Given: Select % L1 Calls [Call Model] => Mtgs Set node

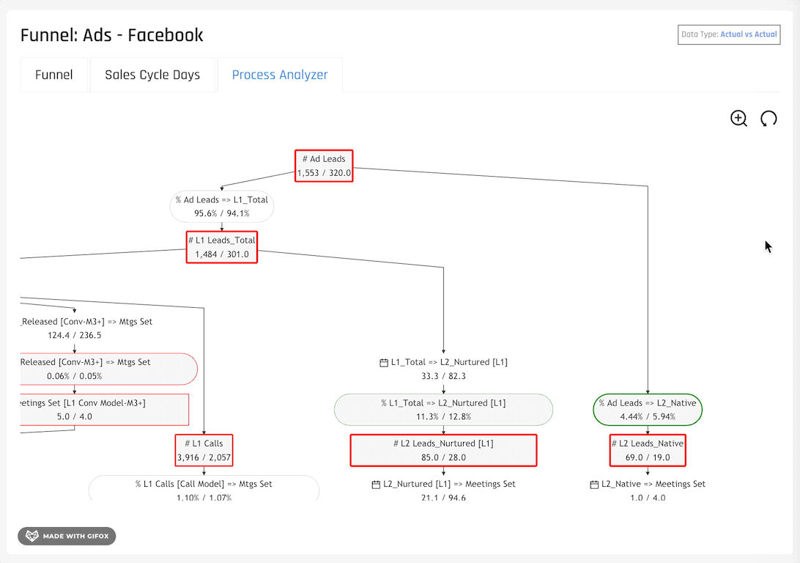Looking at the screenshot, I should (204, 488).
